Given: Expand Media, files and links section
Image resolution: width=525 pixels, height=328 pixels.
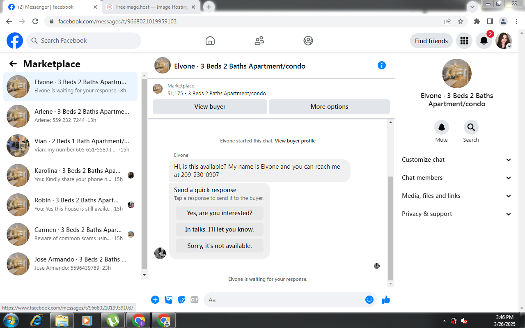Looking at the screenshot, I should (x=457, y=196).
